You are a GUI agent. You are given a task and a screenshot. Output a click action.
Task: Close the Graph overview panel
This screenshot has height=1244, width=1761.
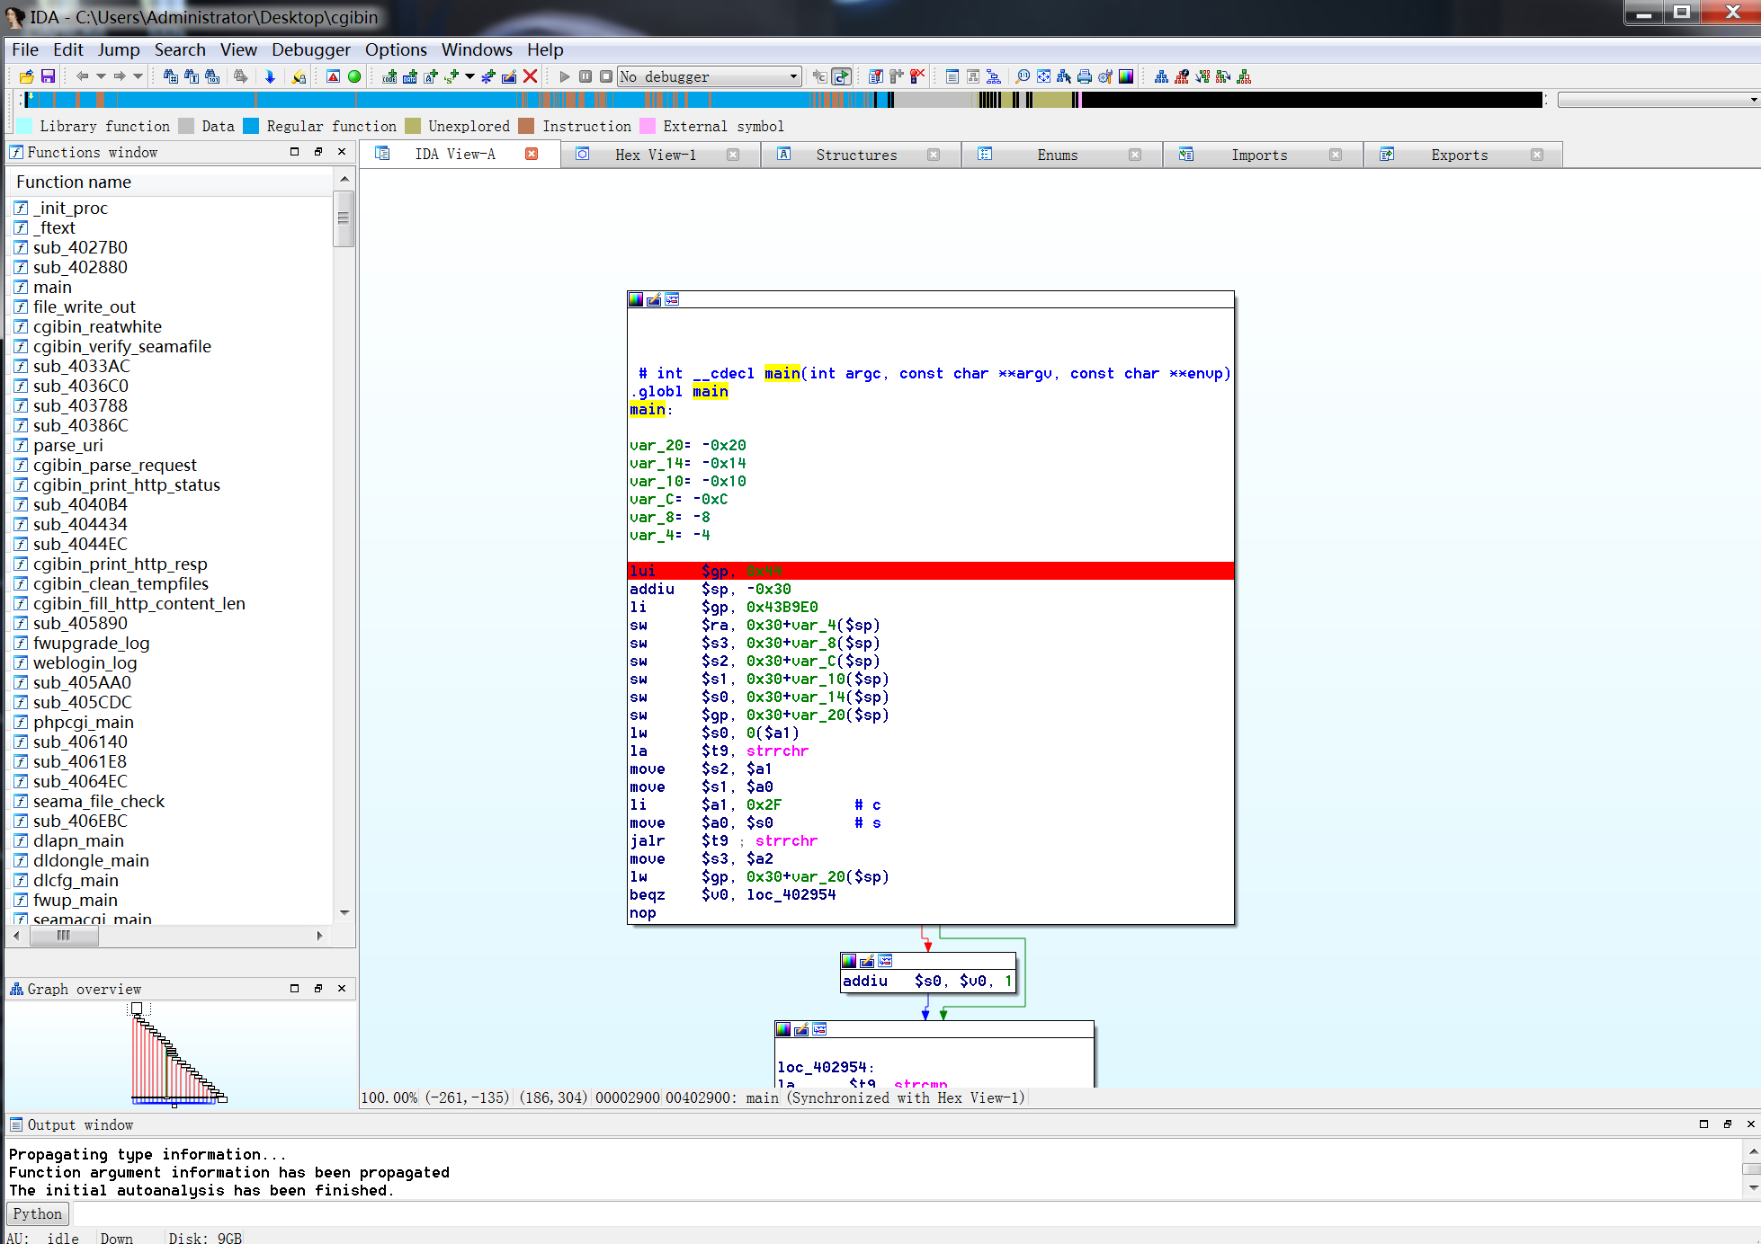coord(342,988)
